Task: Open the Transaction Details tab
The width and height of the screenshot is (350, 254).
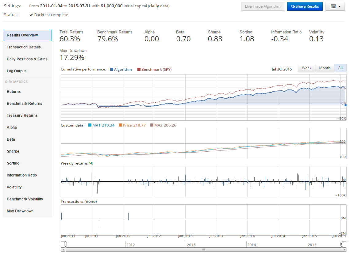Action: [x=24, y=47]
